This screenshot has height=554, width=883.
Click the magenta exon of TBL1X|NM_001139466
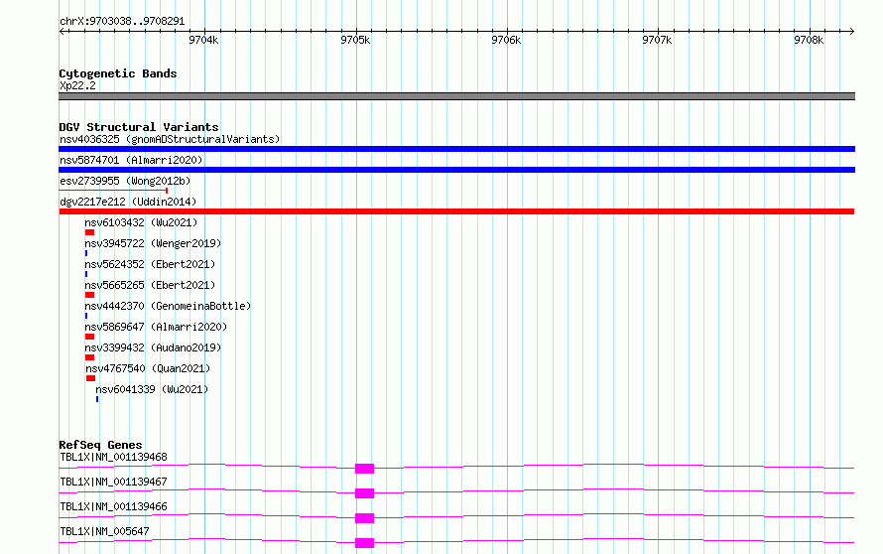coord(364,518)
